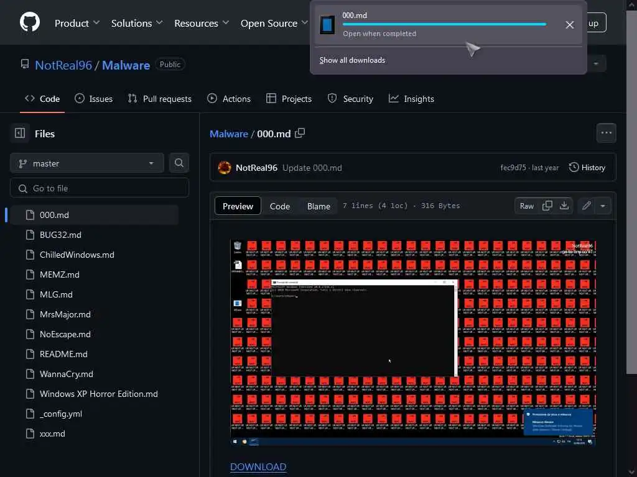Copy raw file contents icon

pyautogui.click(x=547, y=206)
